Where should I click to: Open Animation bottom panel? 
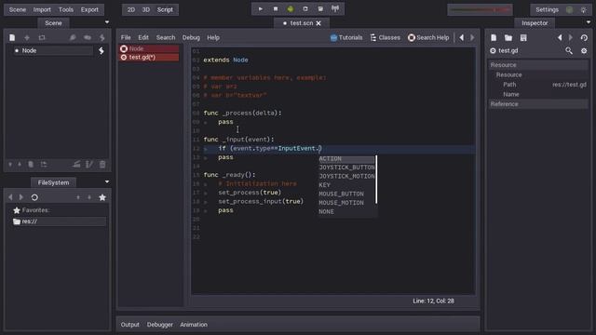click(194, 325)
